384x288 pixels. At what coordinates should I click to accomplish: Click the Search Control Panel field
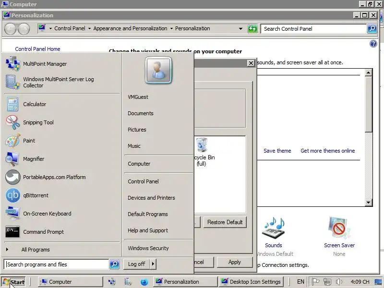tap(313, 29)
